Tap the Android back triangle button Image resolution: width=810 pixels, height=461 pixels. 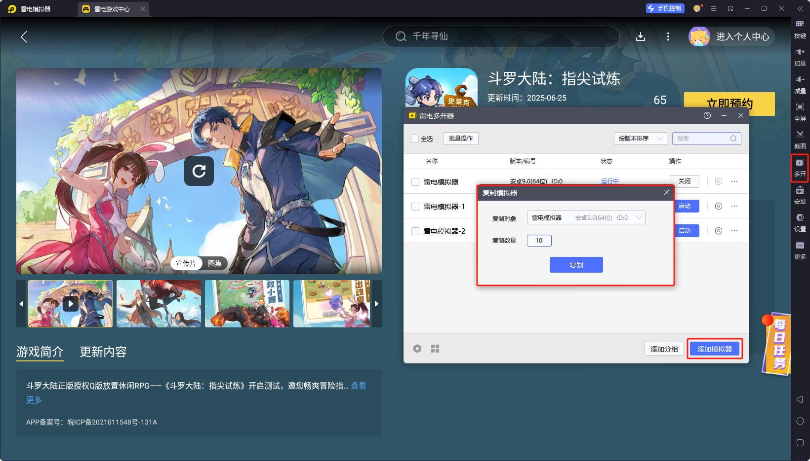800,399
